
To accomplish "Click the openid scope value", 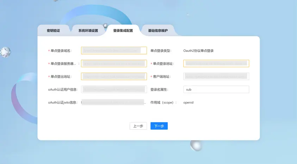I will click(188, 103).
